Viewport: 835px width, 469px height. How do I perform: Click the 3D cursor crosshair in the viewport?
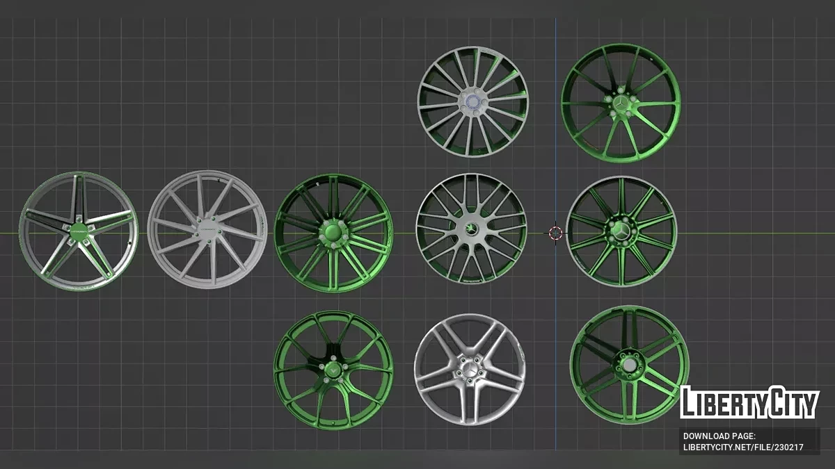555,233
